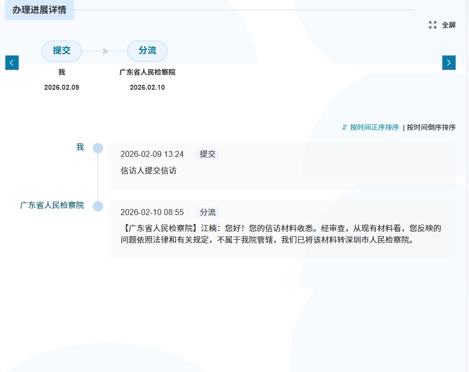The image size is (469, 372).
Task: Click the timeline dot beside 广东省人民检察院
Action: pos(98,206)
